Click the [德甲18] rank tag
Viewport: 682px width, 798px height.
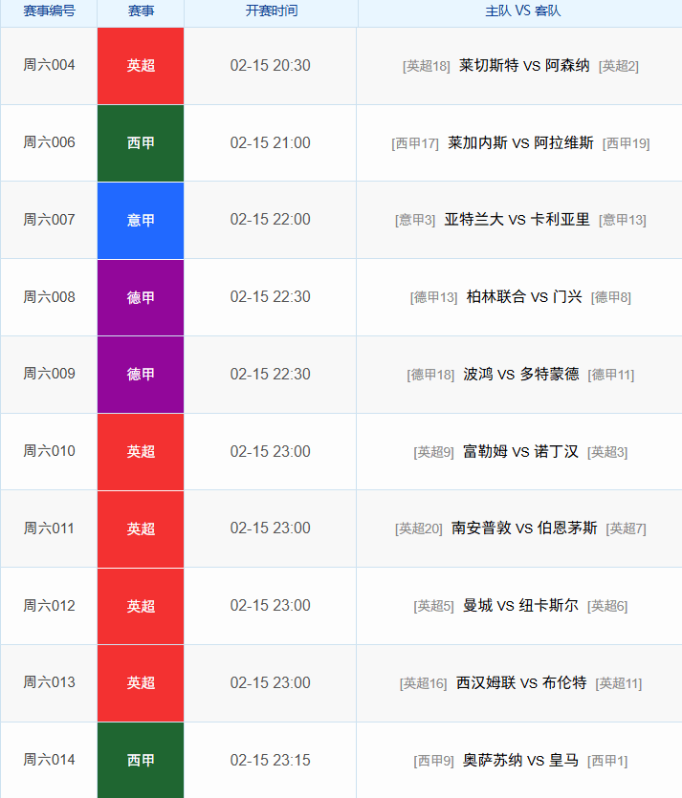pyautogui.click(x=430, y=375)
